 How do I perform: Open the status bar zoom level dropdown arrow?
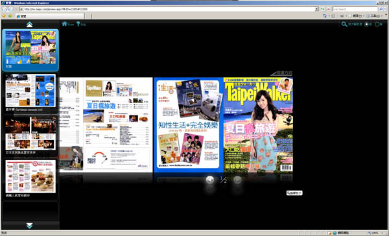click(383, 233)
